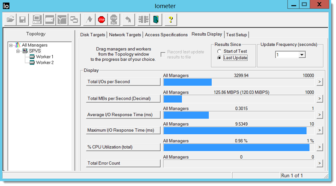This screenshot has height=186, width=336.
Task: Start a new manager icon
Action: click(37, 20)
